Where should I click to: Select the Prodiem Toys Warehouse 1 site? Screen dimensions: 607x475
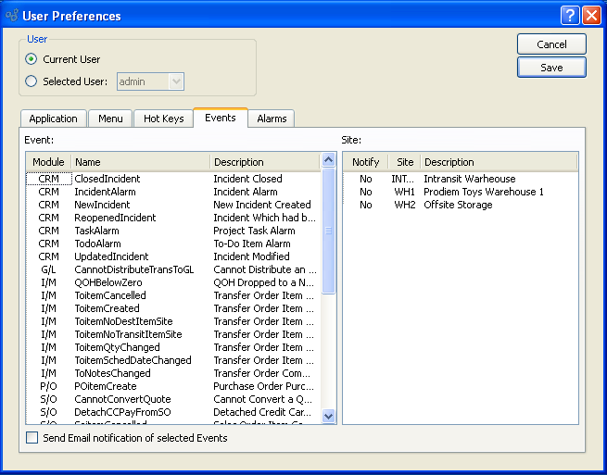(483, 192)
